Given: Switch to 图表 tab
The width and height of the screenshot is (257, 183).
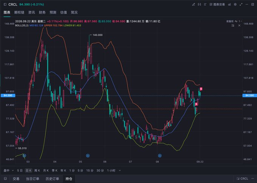Looking at the screenshot, I should [7, 12].
